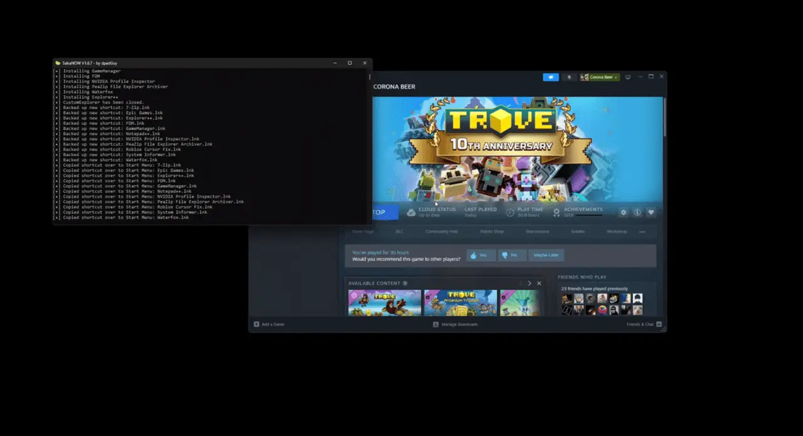This screenshot has height=436, width=803.
Task: Click 'Backed up new shortcut: Roblox Cursor Fix.lnk' line
Action: coord(117,149)
